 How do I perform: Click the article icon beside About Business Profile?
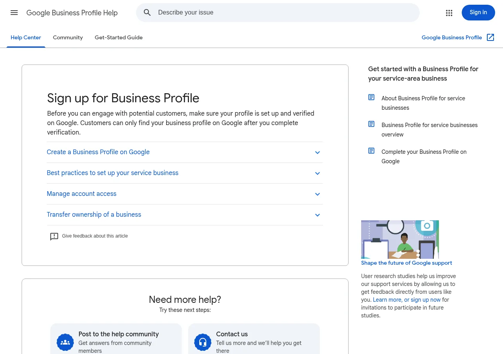(x=371, y=97)
